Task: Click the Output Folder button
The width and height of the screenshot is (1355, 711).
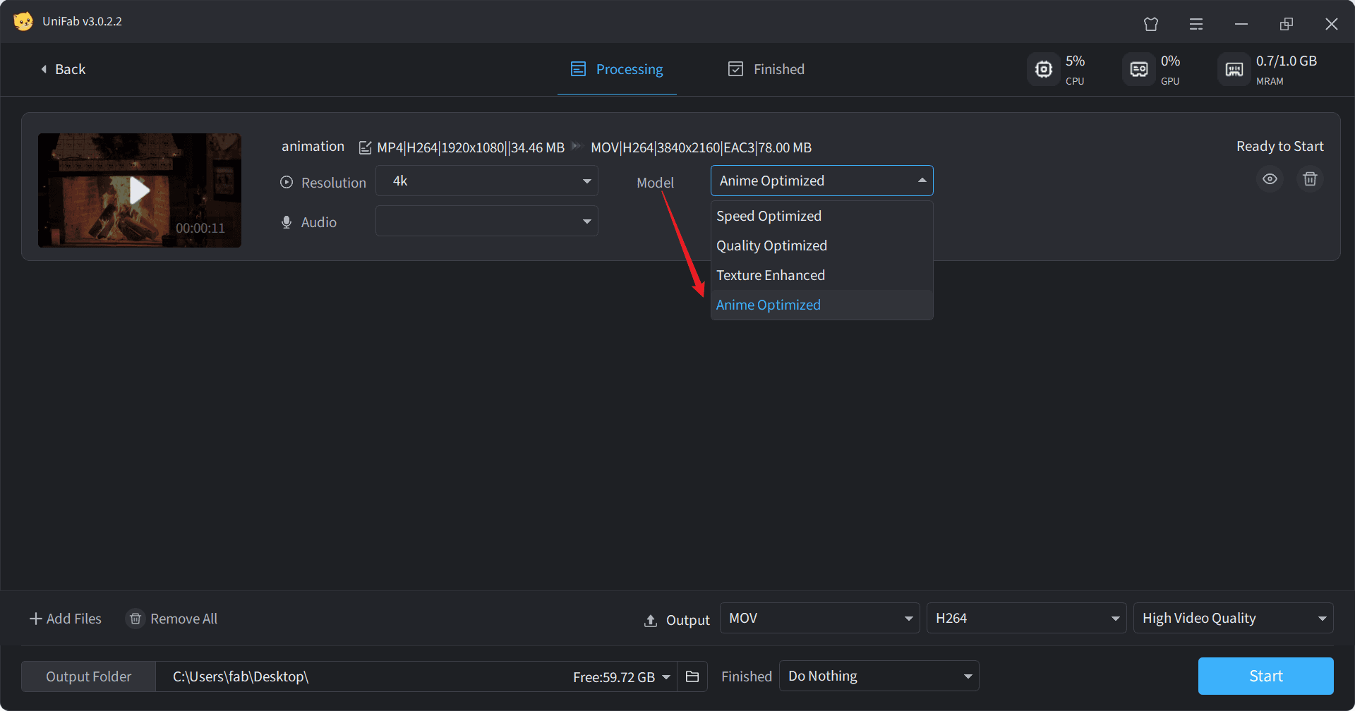Action: pos(88,676)
